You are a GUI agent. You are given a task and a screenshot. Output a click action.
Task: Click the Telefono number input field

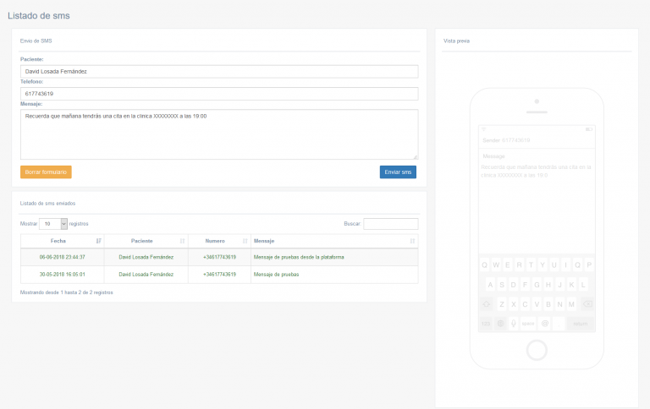point(219,93)
